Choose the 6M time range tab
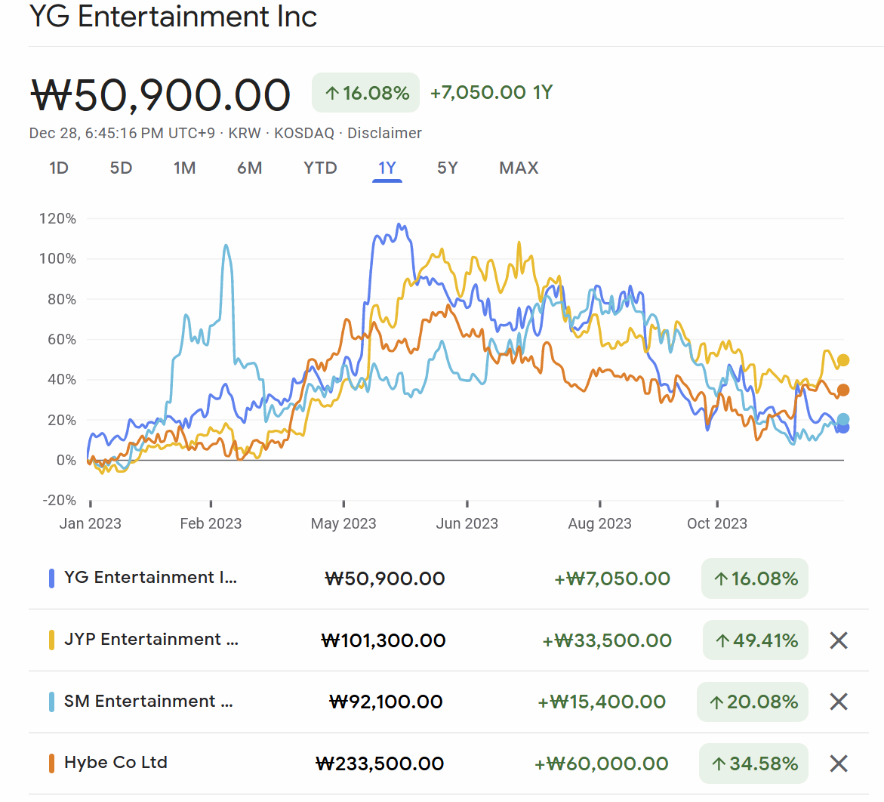 coord(249,168)
